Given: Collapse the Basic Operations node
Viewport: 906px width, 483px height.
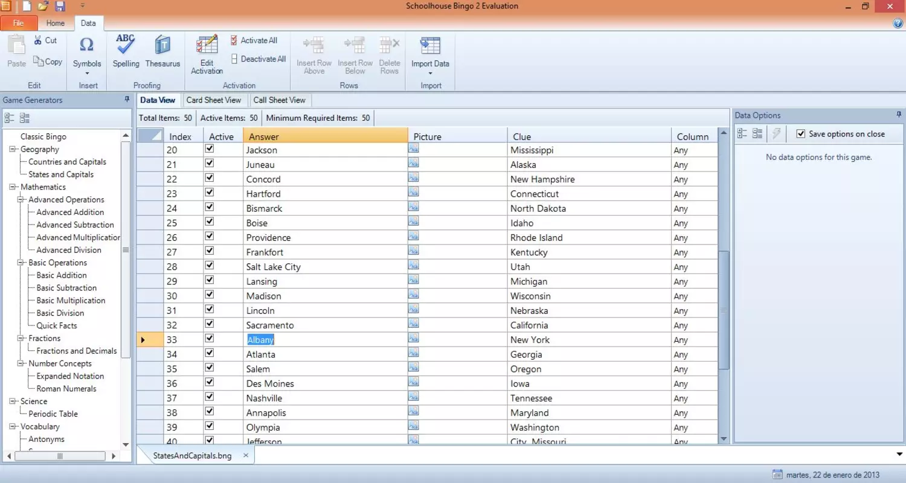Looking at the screenshot, I should click(x=21, y=263).
